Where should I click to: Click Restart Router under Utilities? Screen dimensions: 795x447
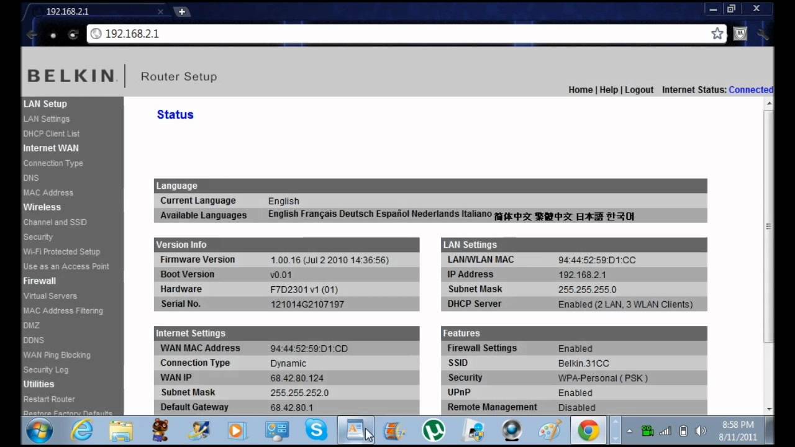[x=49, y=399]
